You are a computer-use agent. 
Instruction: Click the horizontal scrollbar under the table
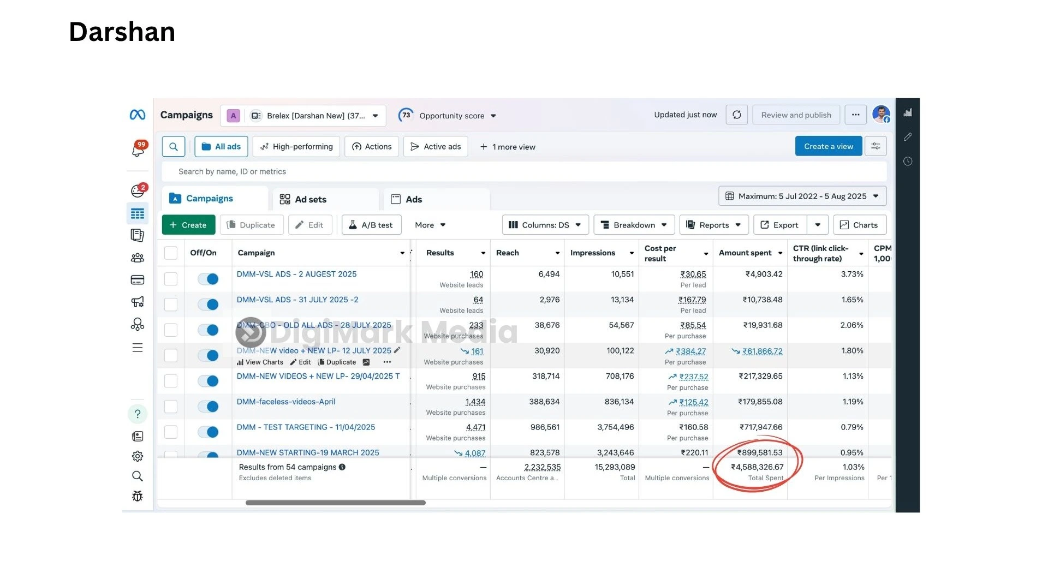[335, 503]
